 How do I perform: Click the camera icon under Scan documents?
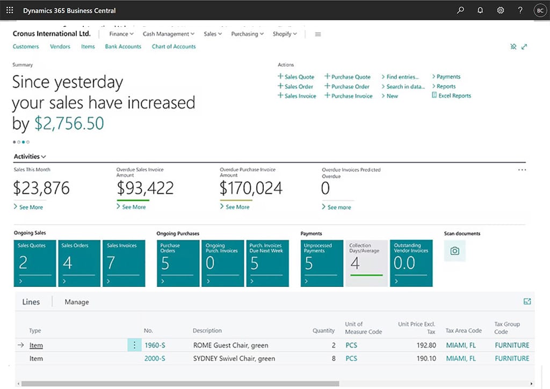click(454, 251)
